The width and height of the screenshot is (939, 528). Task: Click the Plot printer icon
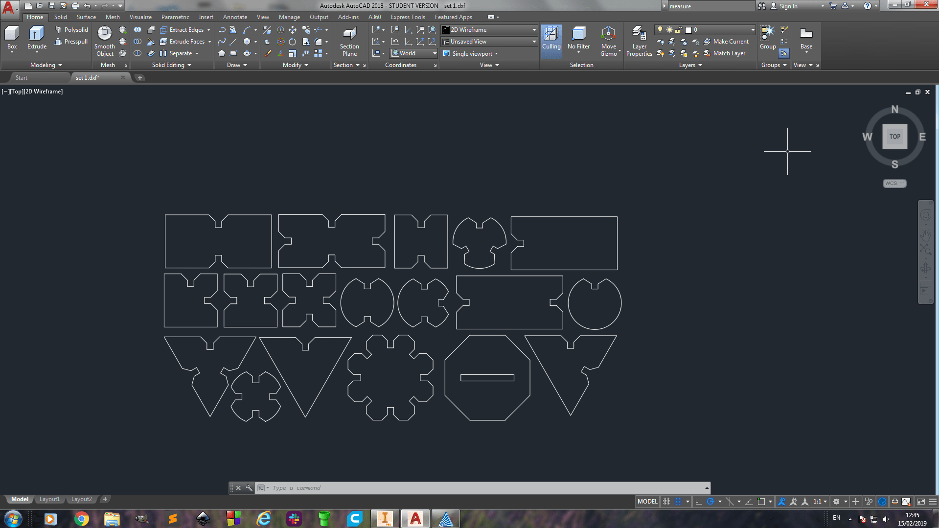(x=75, y=6)
